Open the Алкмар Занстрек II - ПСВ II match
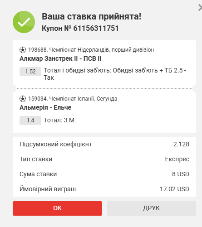This screenshot has width=202, height=227. (60, 58)
